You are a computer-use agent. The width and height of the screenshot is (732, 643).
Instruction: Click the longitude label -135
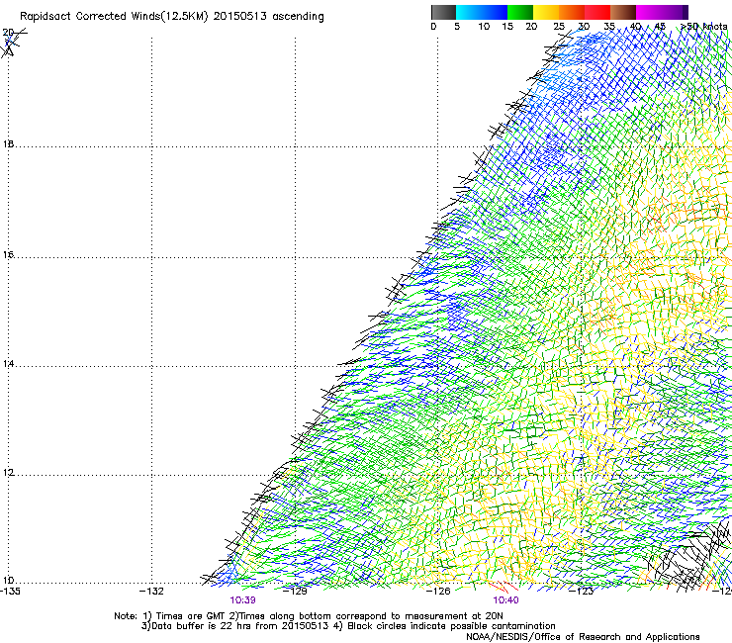click(x=10, y=592)
